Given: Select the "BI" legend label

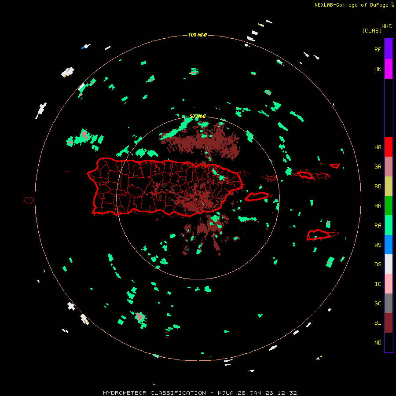Looking at the screenshot, I should (x=378, y=323).
